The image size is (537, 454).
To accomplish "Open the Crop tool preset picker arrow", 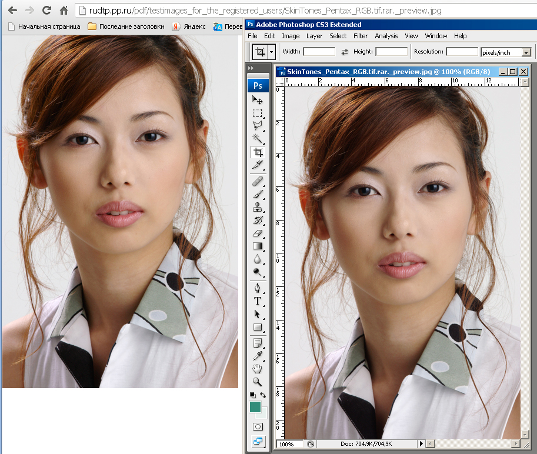I will click(x=271, y=52).
